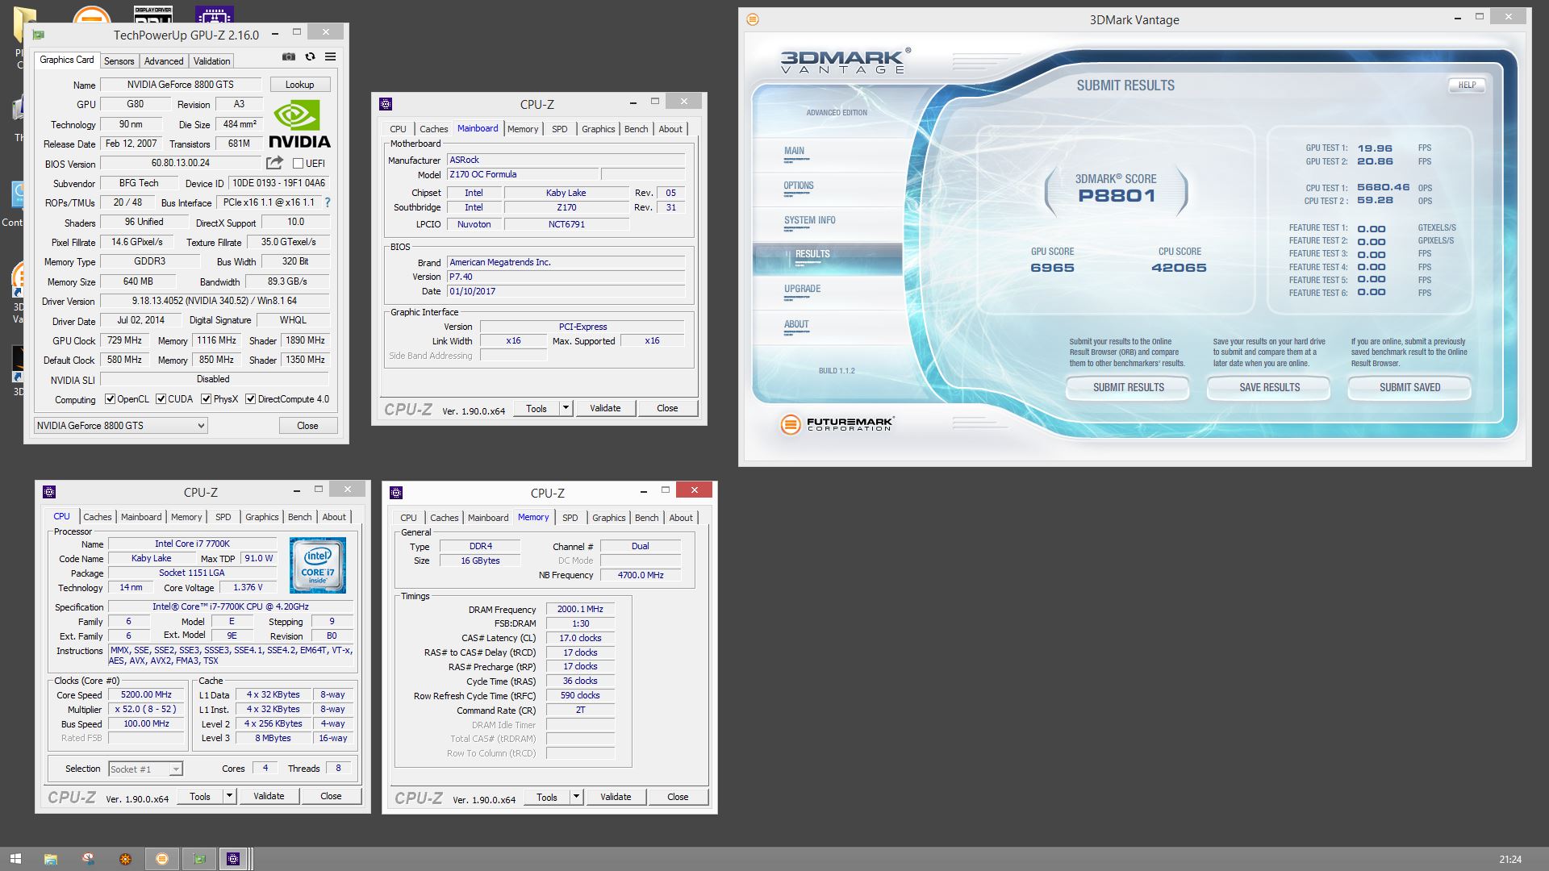
Task: Click Validate in Mainboard CPU-Z window
Action: pos(605,408)
